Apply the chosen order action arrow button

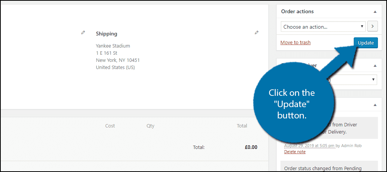(373, 26)
